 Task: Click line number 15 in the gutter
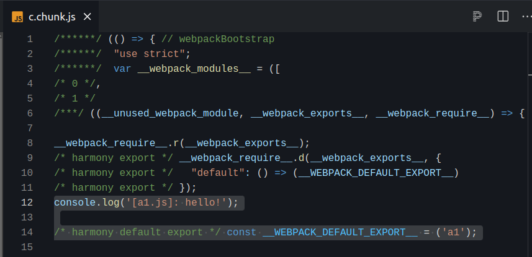[27, 247]
